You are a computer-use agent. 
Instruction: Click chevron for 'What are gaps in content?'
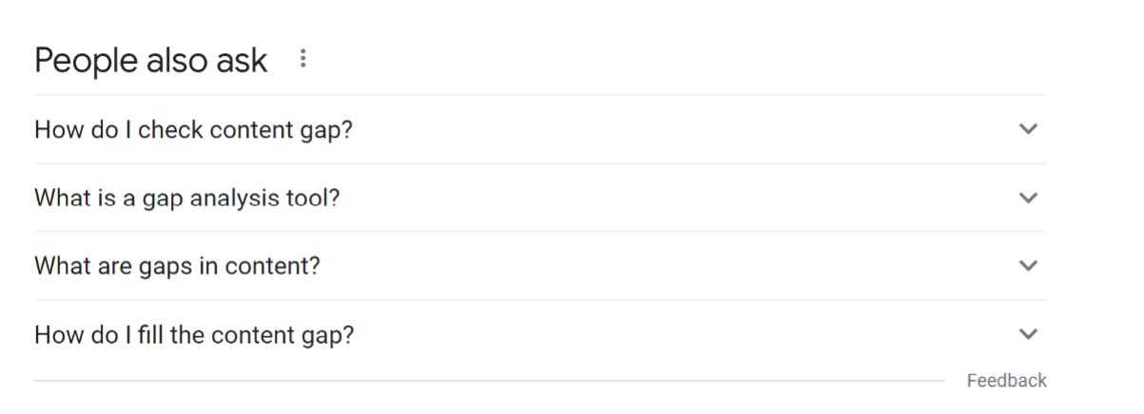pyautogui.click(x=1027, y=266)
